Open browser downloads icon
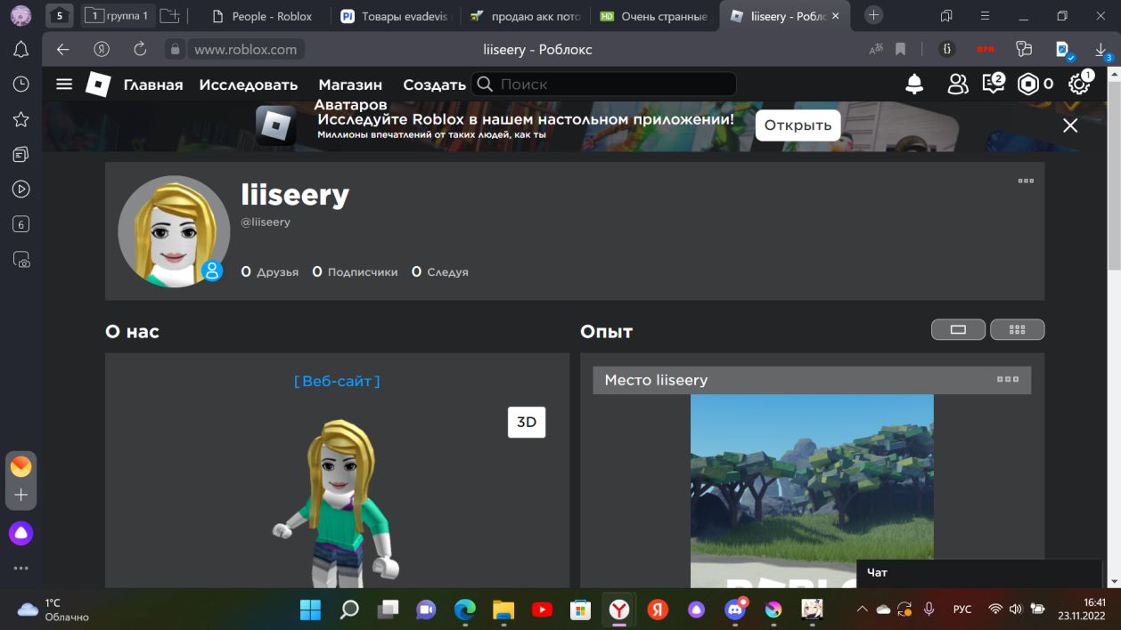Screen dimensions: 1121x630 1101,50
